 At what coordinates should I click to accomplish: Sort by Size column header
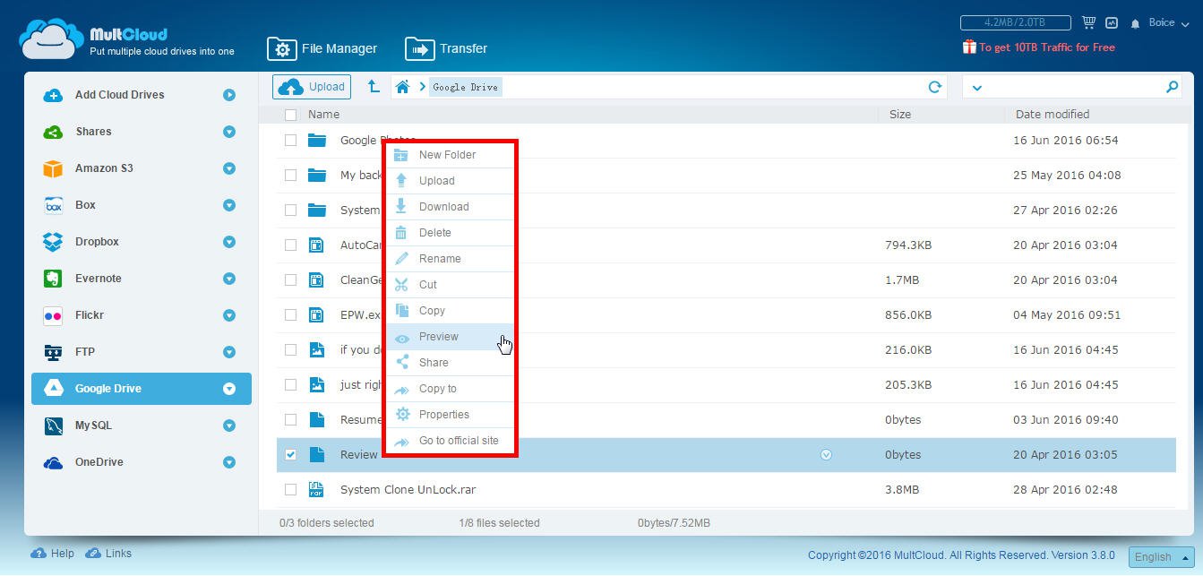(x=900, y=115)
